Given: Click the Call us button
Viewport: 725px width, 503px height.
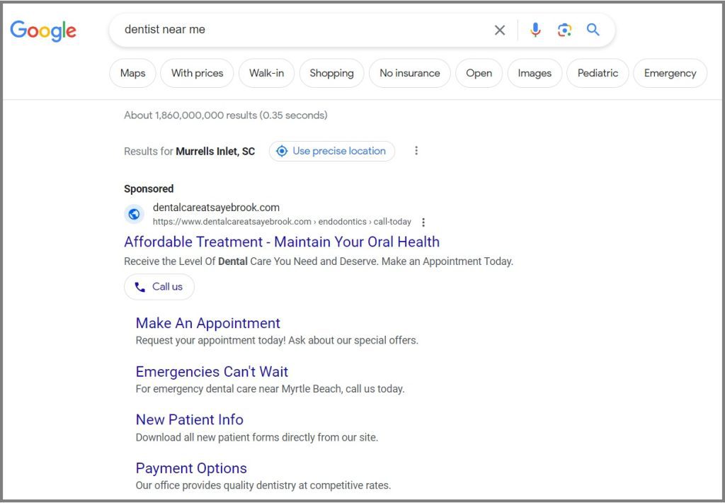Looking at the screenshot, I should point(159,287).
